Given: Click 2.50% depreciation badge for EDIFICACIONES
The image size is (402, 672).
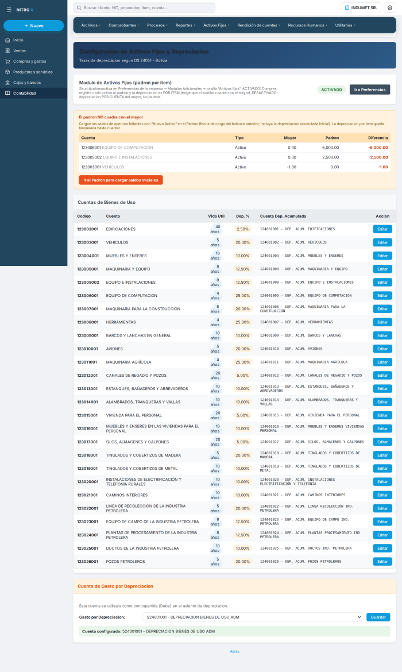Looking at the screenshot, I should (x=242, y=229).
